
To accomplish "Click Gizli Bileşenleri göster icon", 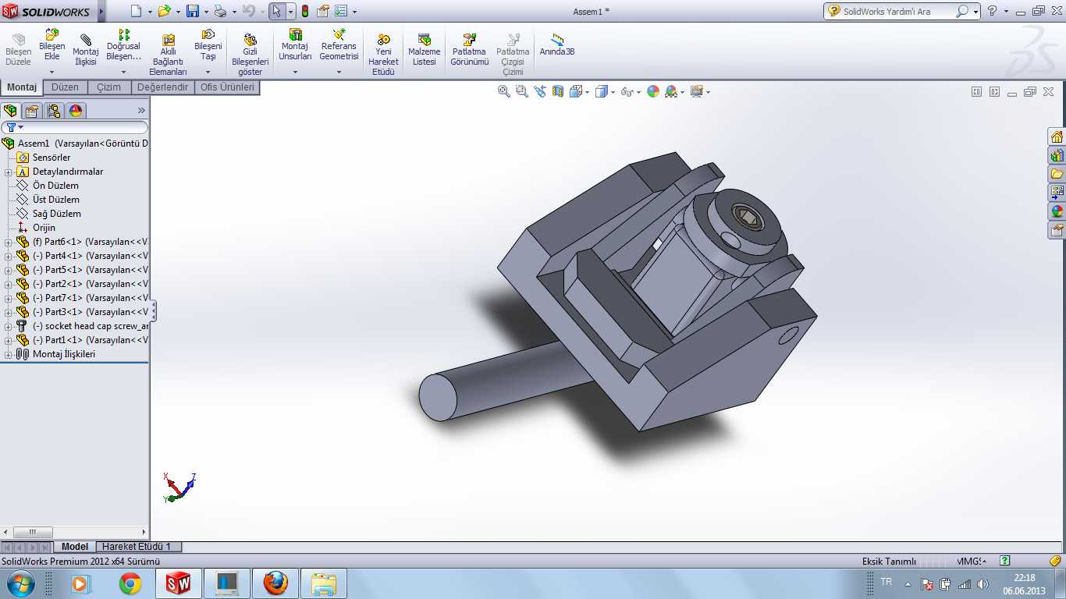I will [250, 40].
